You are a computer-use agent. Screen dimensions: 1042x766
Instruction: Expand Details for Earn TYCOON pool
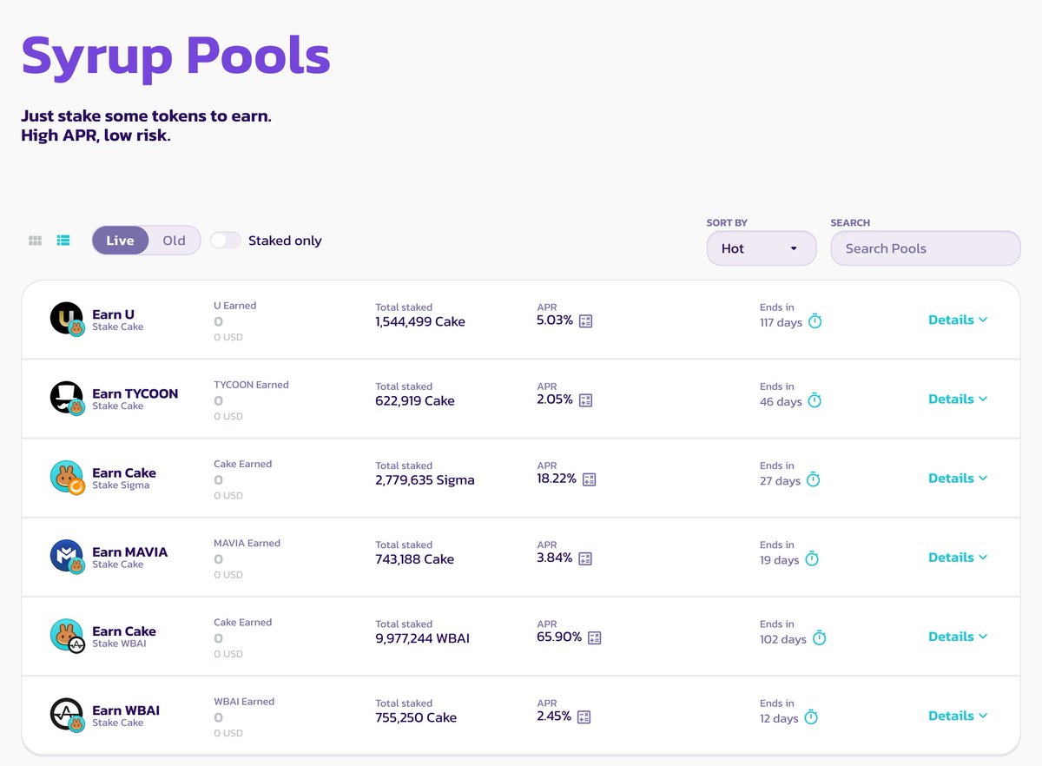point(957,399)
